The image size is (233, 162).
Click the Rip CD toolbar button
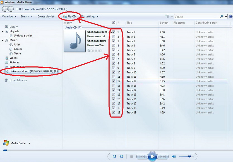69,16
